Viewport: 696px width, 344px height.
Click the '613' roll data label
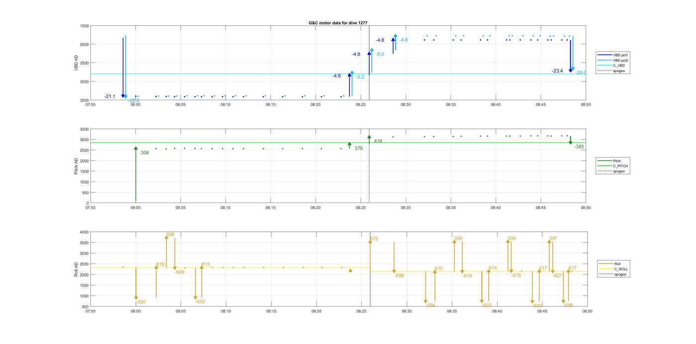206,265
